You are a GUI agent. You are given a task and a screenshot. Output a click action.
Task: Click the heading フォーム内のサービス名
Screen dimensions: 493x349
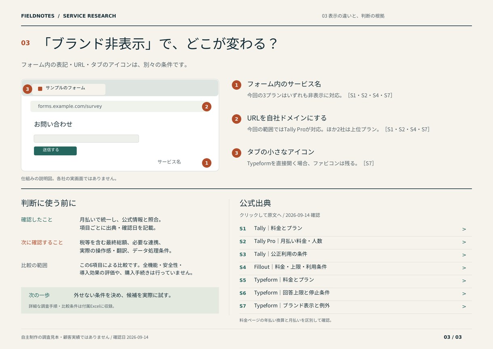pos(284,84)
